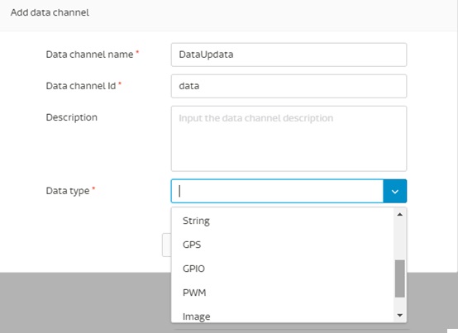Image resolution: width=458 pixels, height=333 pixels.
Task: Click the Data channel Id label
Action: coord(81,86)
